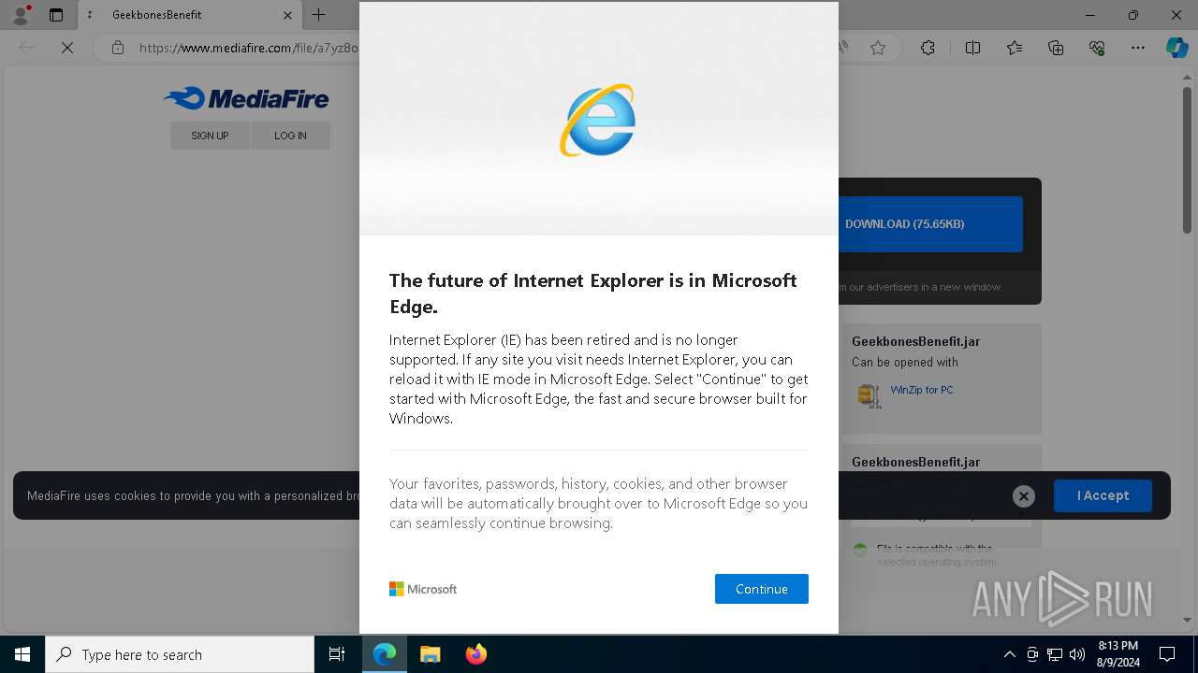
Task: Click the MediaFire logo
Action: [246, 98]
